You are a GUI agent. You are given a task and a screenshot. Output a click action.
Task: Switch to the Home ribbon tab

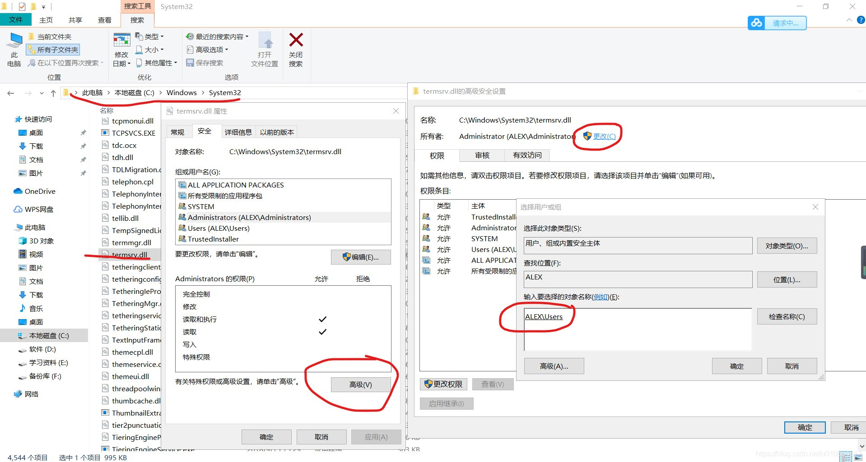point(46,20)
